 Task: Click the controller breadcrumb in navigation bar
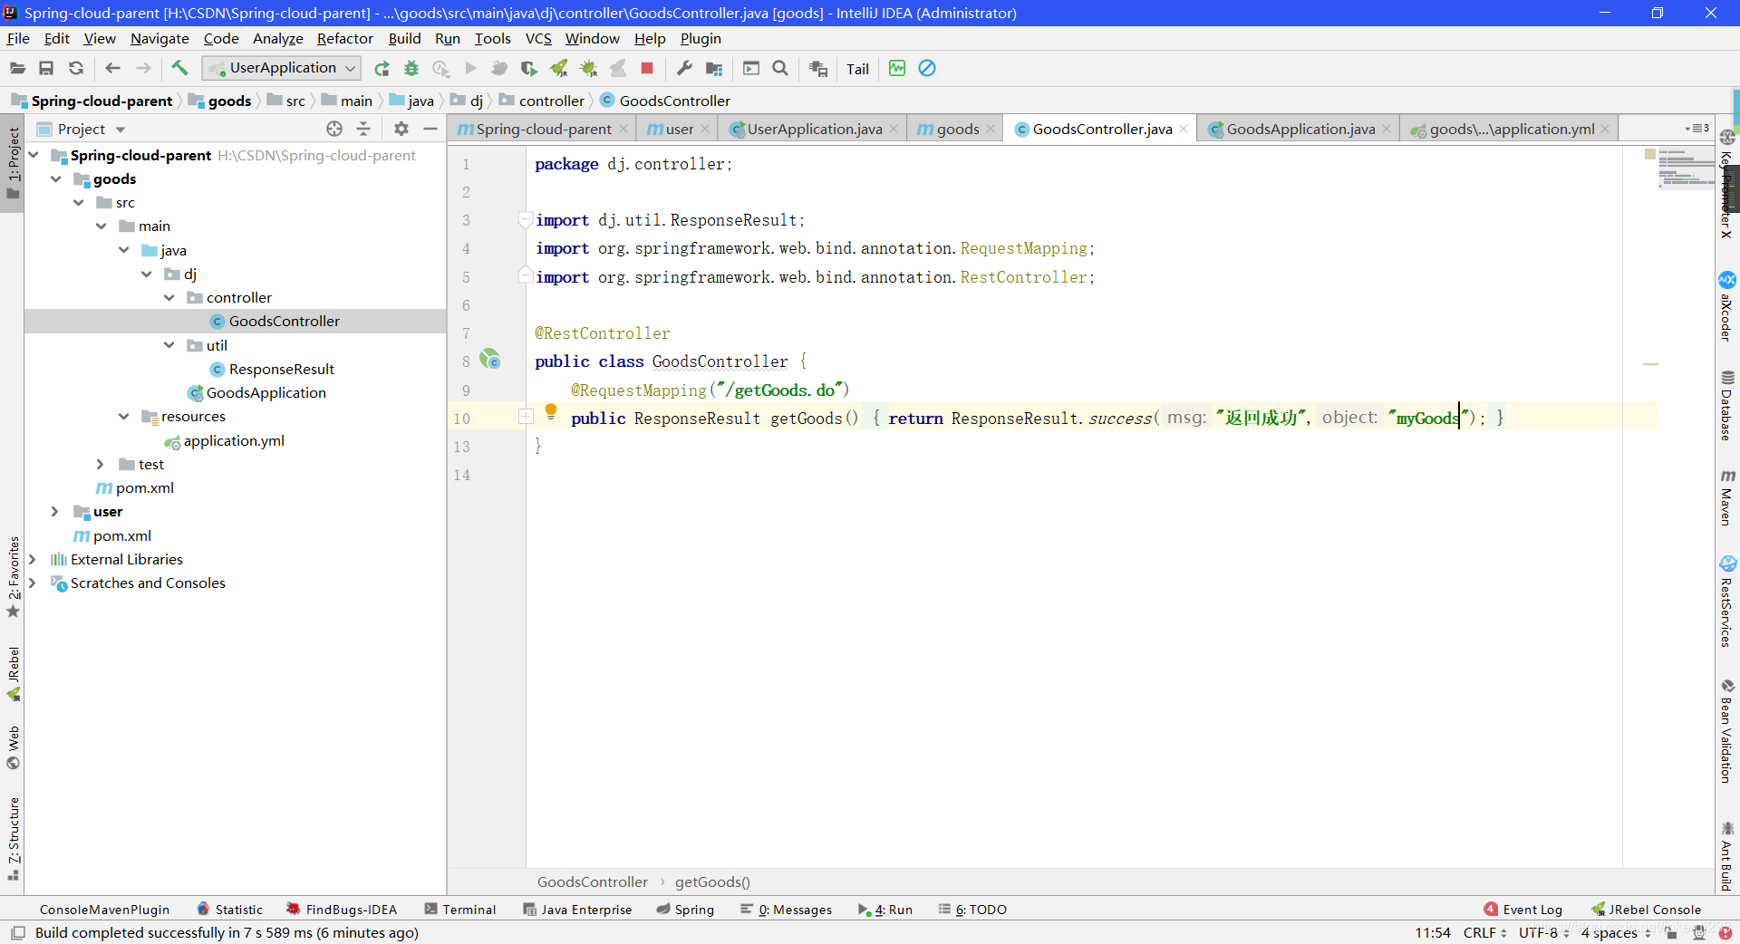pyautogui.click(x=551, y=101)
